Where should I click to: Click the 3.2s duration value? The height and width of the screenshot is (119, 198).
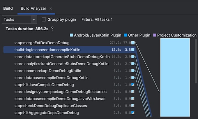point(117,92)
